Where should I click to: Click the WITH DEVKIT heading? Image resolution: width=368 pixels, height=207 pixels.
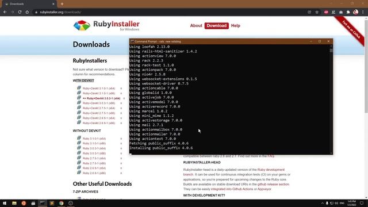click(83, 80)
